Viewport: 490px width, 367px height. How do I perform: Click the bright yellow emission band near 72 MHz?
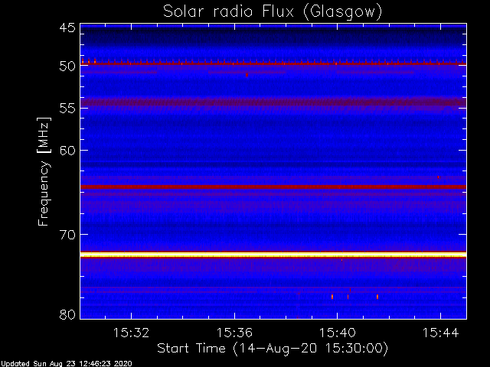click(273, 255)
